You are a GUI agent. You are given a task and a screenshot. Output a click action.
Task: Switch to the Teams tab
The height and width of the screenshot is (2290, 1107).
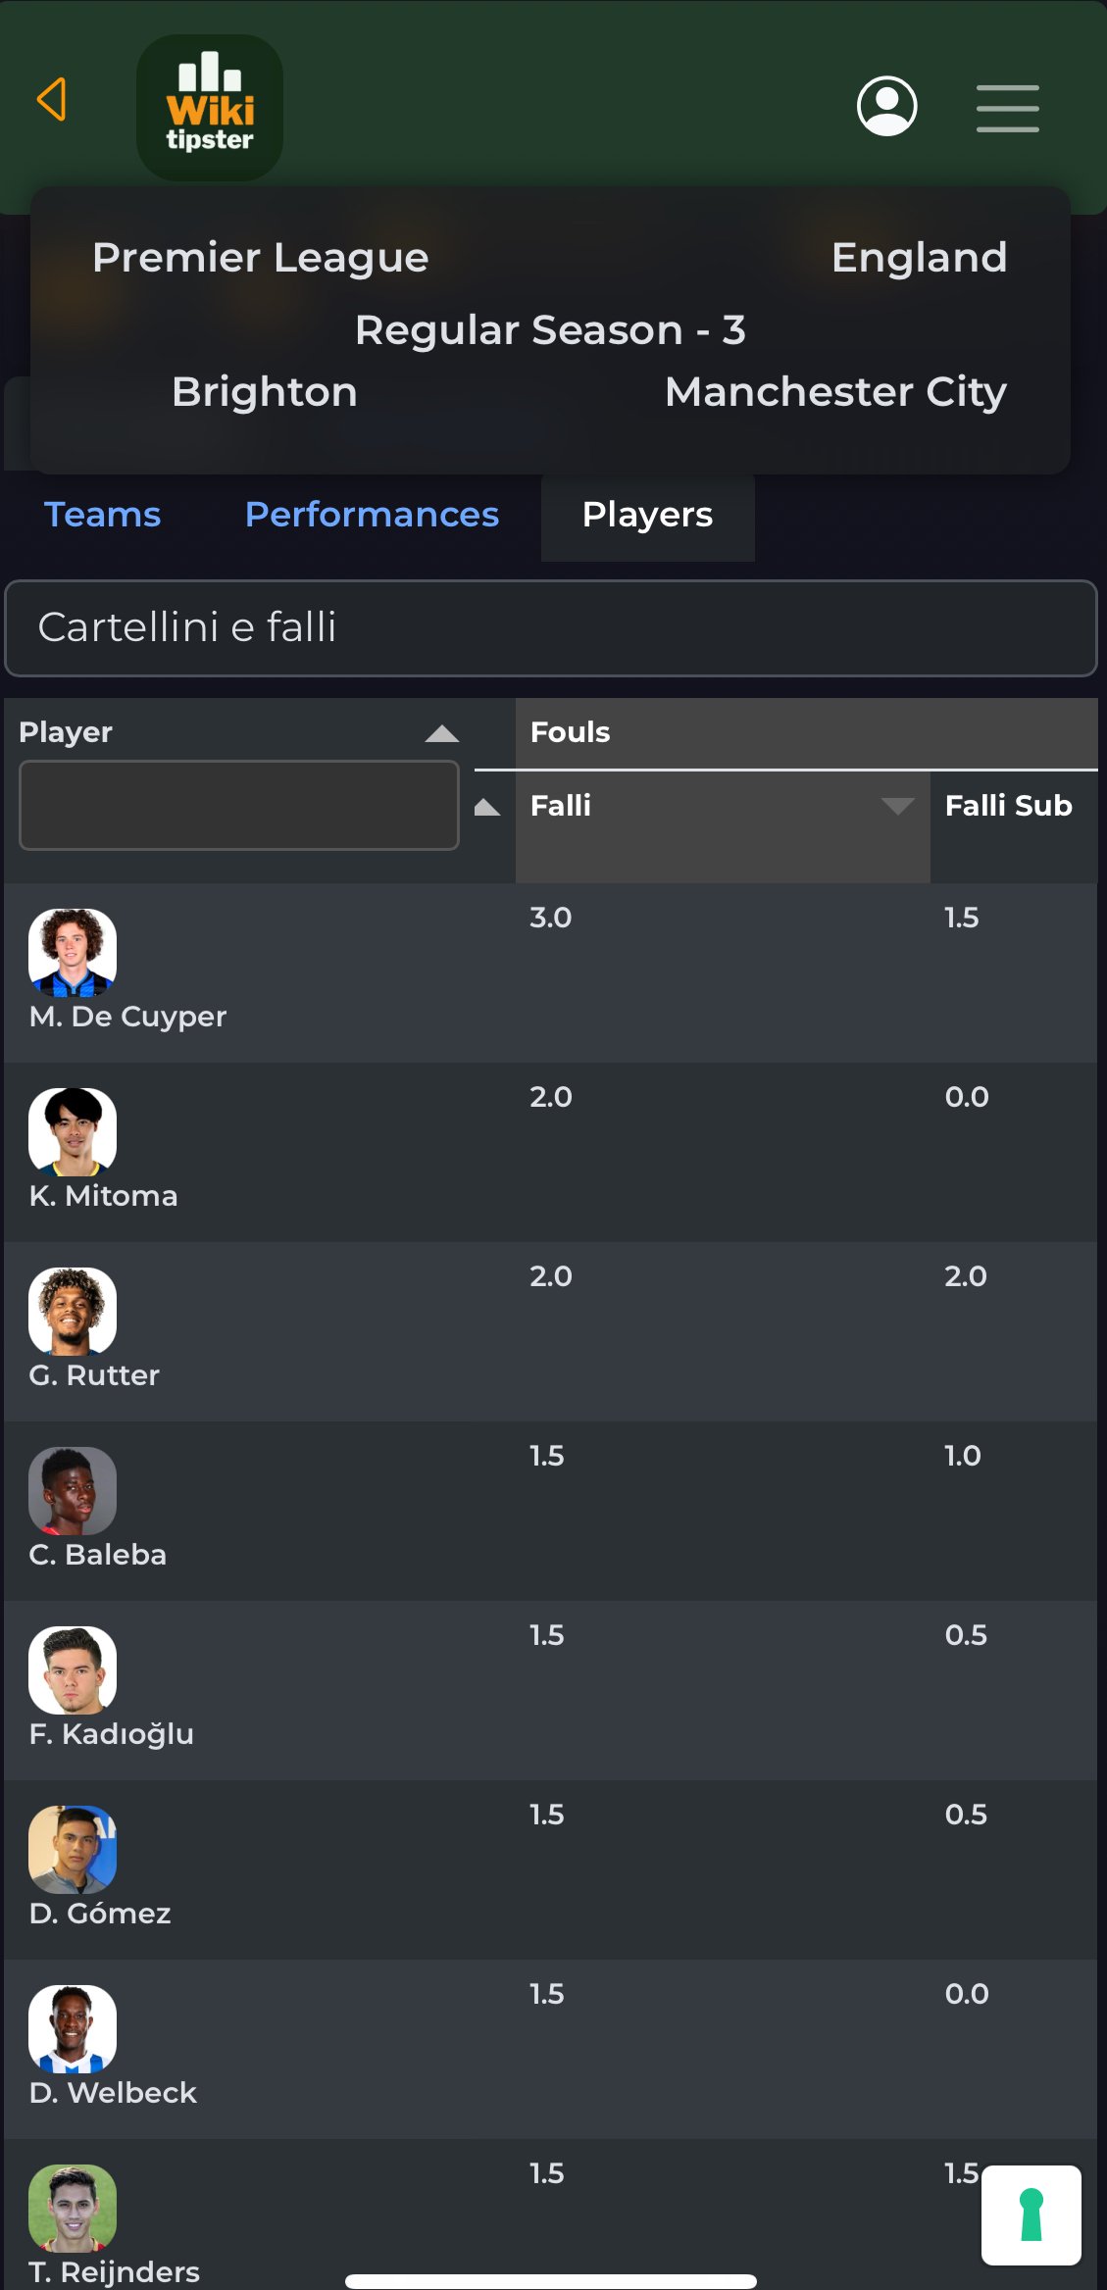(103, 515)
